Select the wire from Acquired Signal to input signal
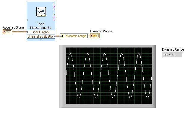 20,32
